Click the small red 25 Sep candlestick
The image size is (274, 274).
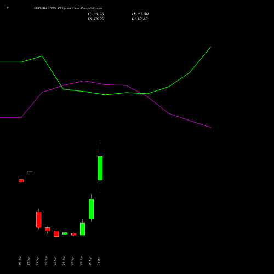tap(74, 234)
